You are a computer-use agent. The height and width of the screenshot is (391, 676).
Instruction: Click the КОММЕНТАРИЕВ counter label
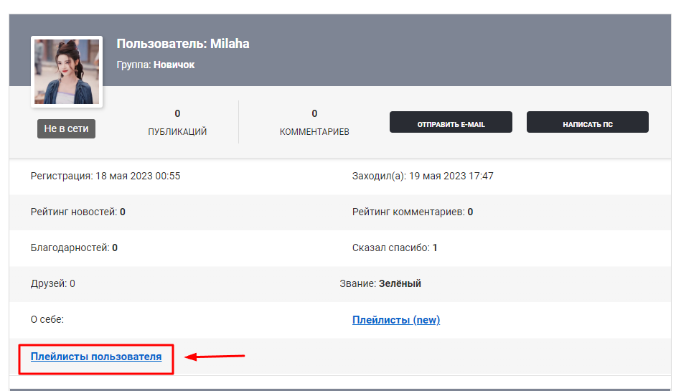click(314, 131)
